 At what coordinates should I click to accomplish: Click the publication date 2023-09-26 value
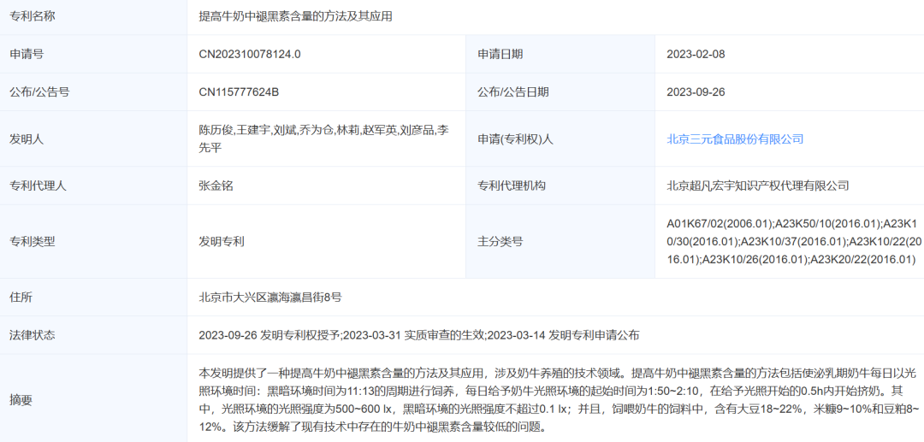click(x=696, y=91)
